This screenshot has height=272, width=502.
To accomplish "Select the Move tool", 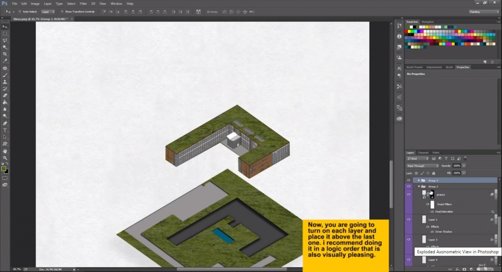I will (x=5, y=27).
